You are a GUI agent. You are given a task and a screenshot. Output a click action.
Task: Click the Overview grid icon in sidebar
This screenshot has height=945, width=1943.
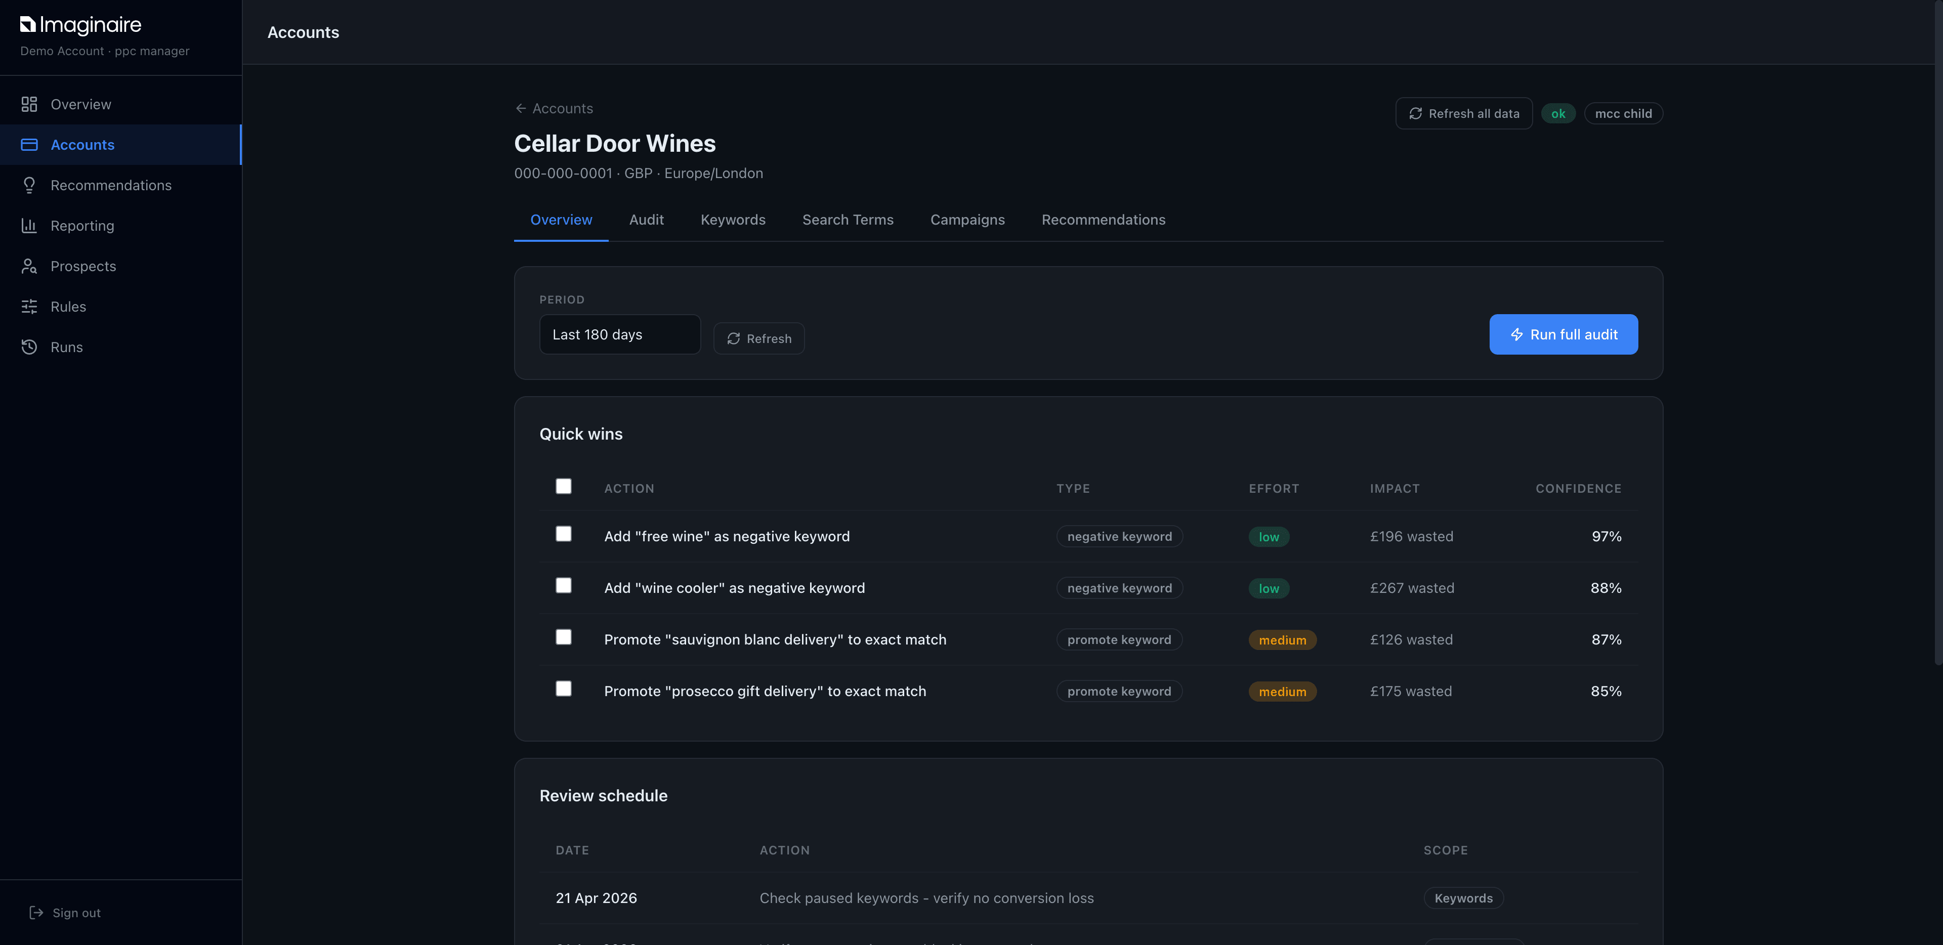(x=29, y=104)
